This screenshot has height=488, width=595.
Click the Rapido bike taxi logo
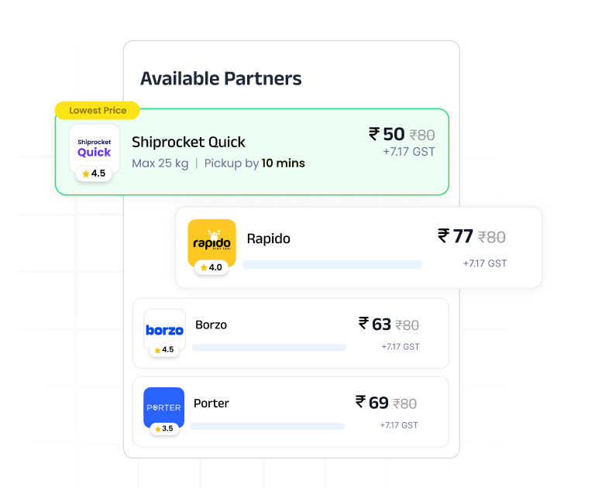212,243
